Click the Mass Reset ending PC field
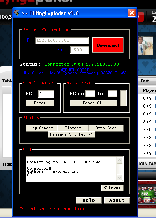The height and width of the screenshot is (218, 156). (112, 94)
